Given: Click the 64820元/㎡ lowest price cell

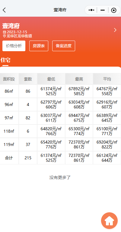Looking at the screenshot, I should click(x=51, y=131).
